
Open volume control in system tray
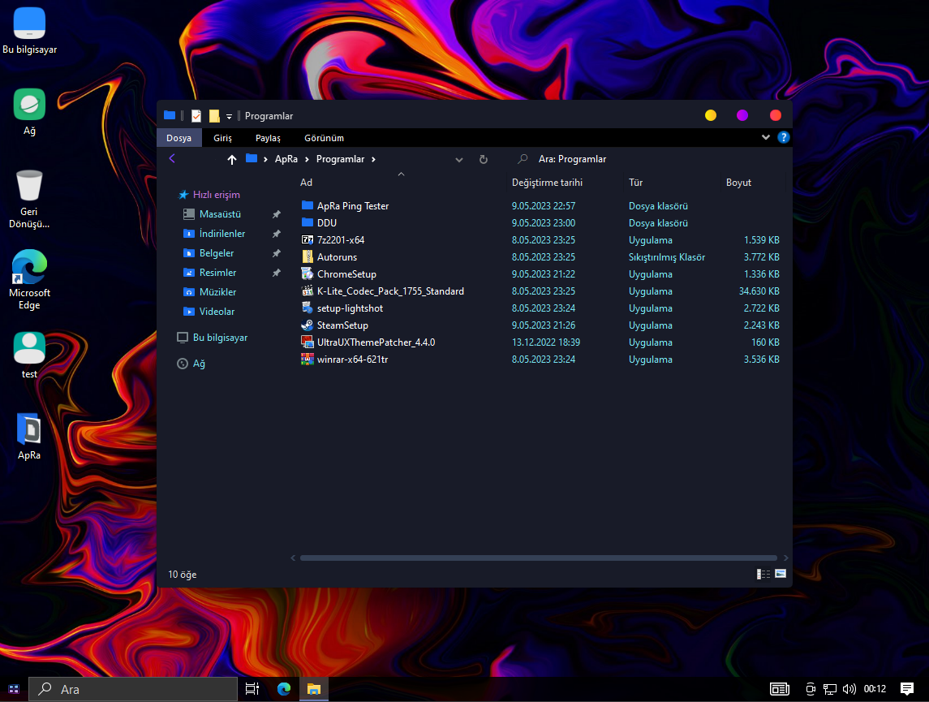(849, 689)
